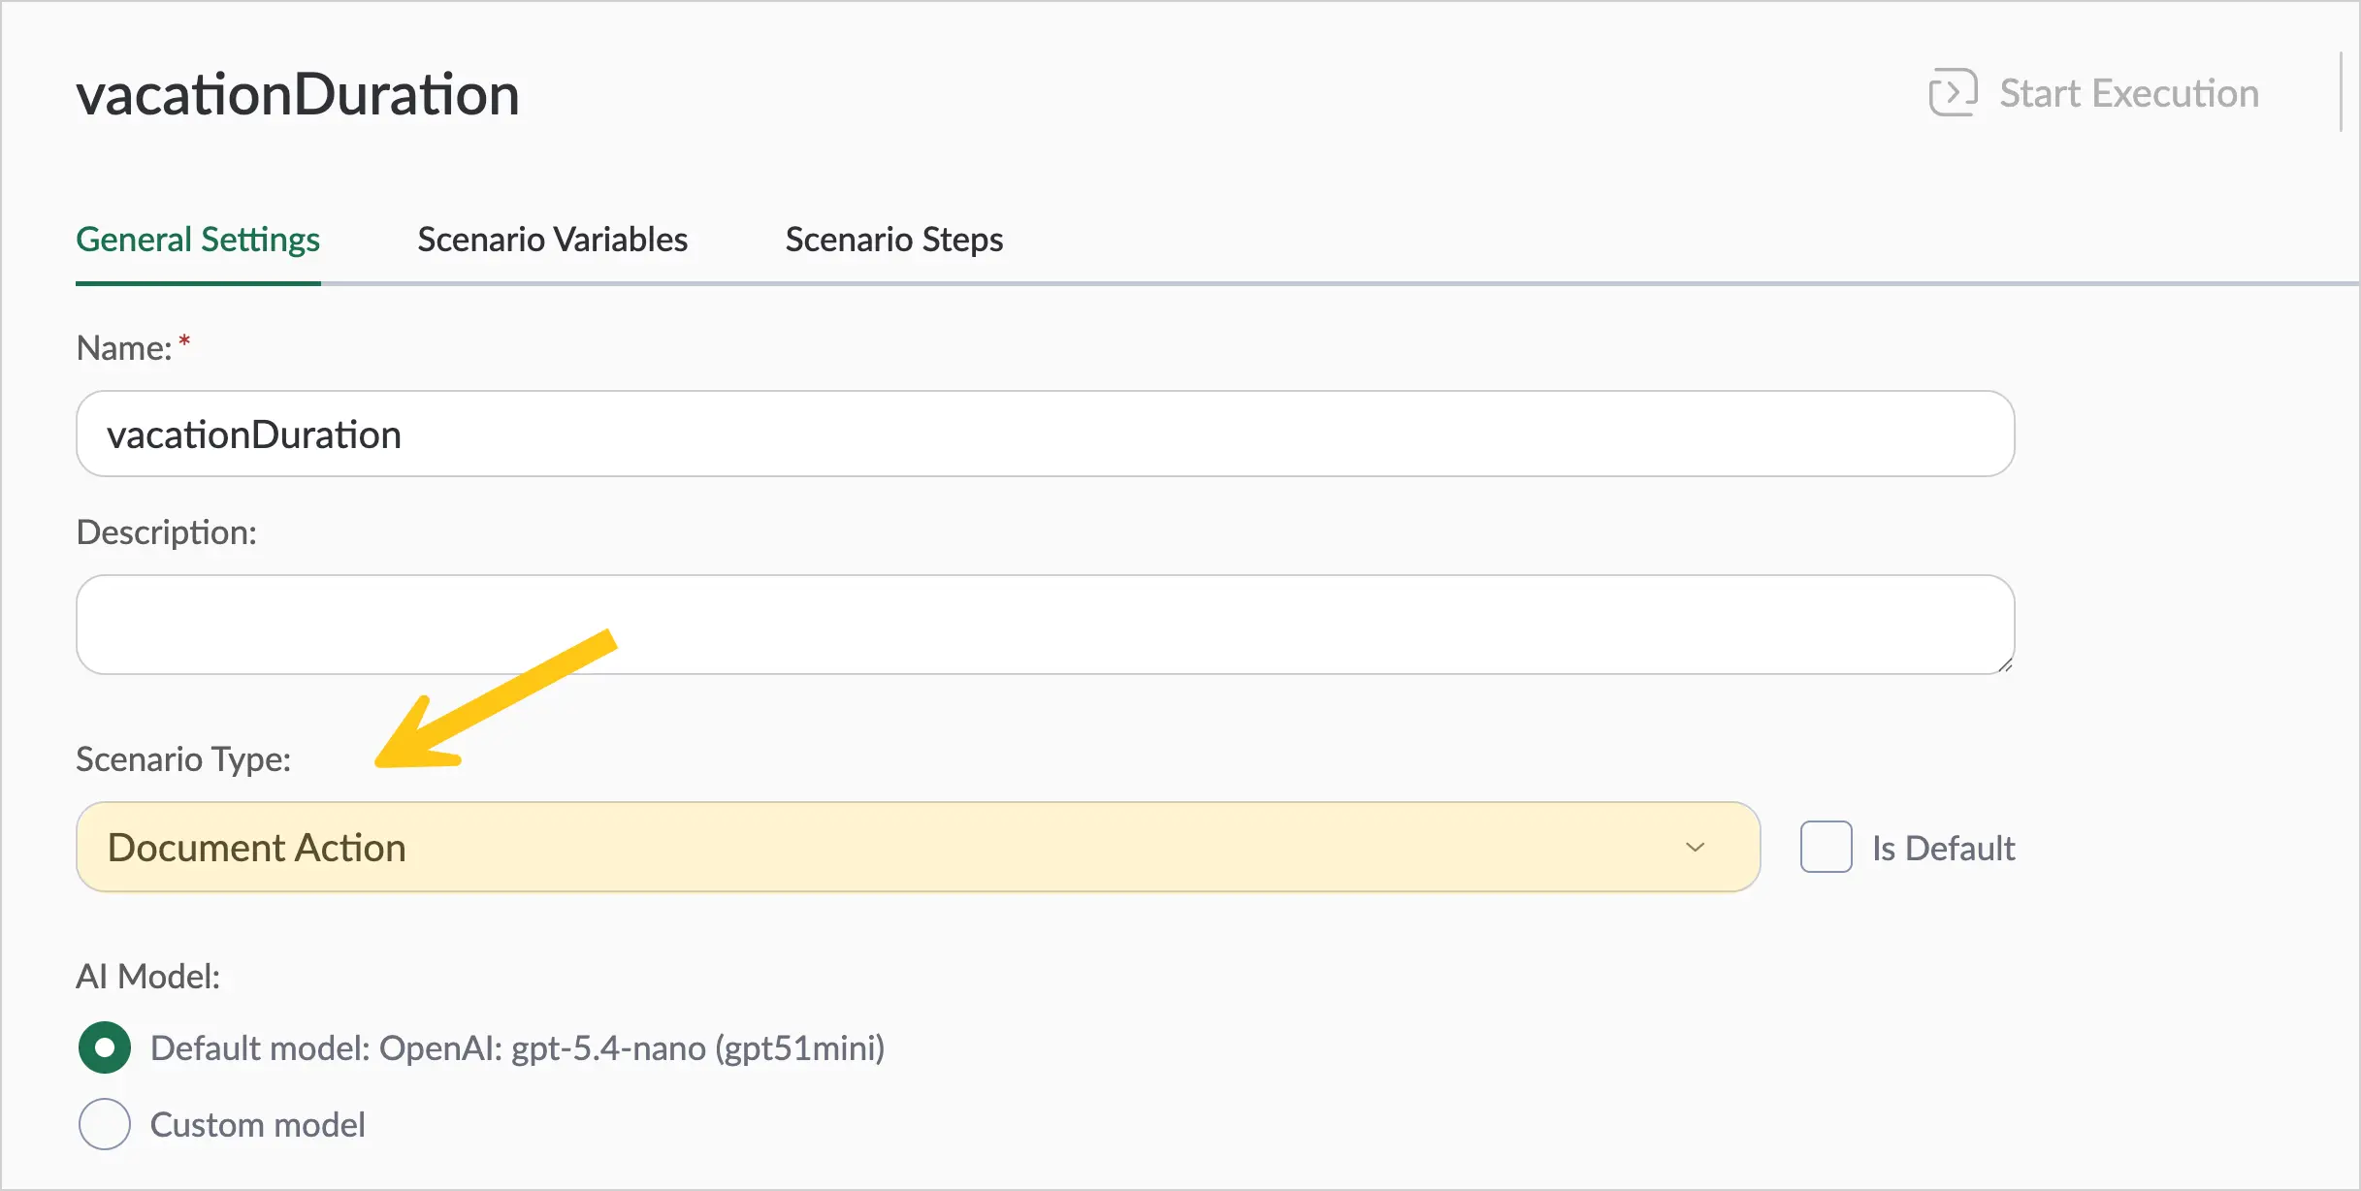
Task: Click the Scenario Type field label
Action: coord(183,758)
